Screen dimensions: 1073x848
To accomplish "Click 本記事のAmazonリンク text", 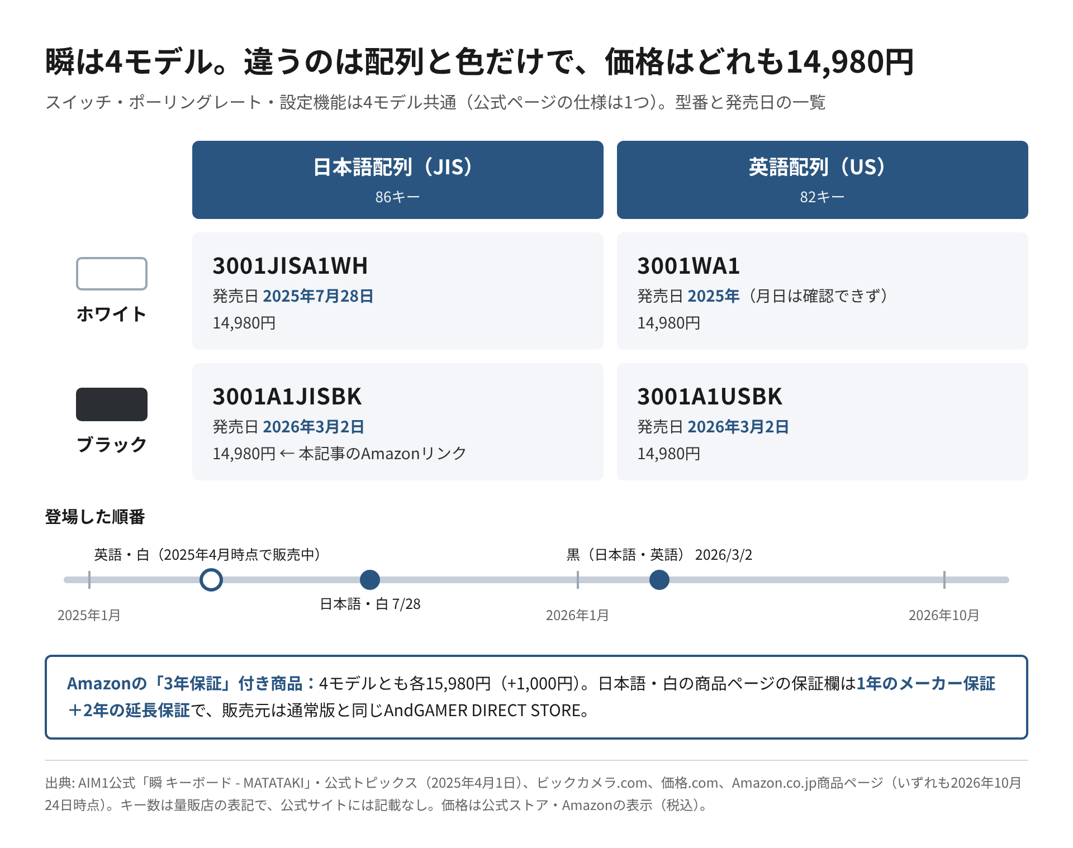I will coord(382,454).
